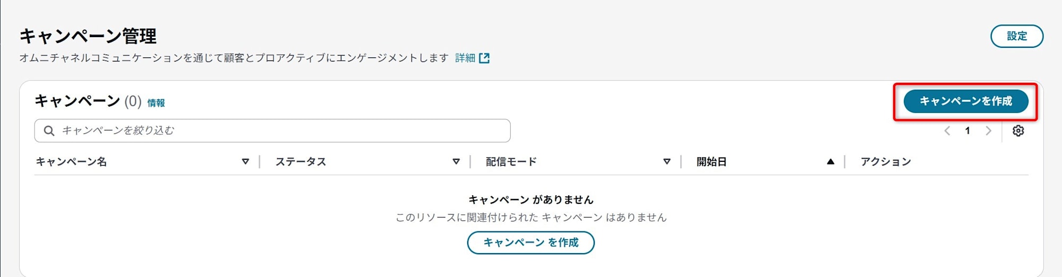The height and width of the screenshot is (277, 1062).
Task: Click the external link icon beside 詳細
Action: click(484, 58)
